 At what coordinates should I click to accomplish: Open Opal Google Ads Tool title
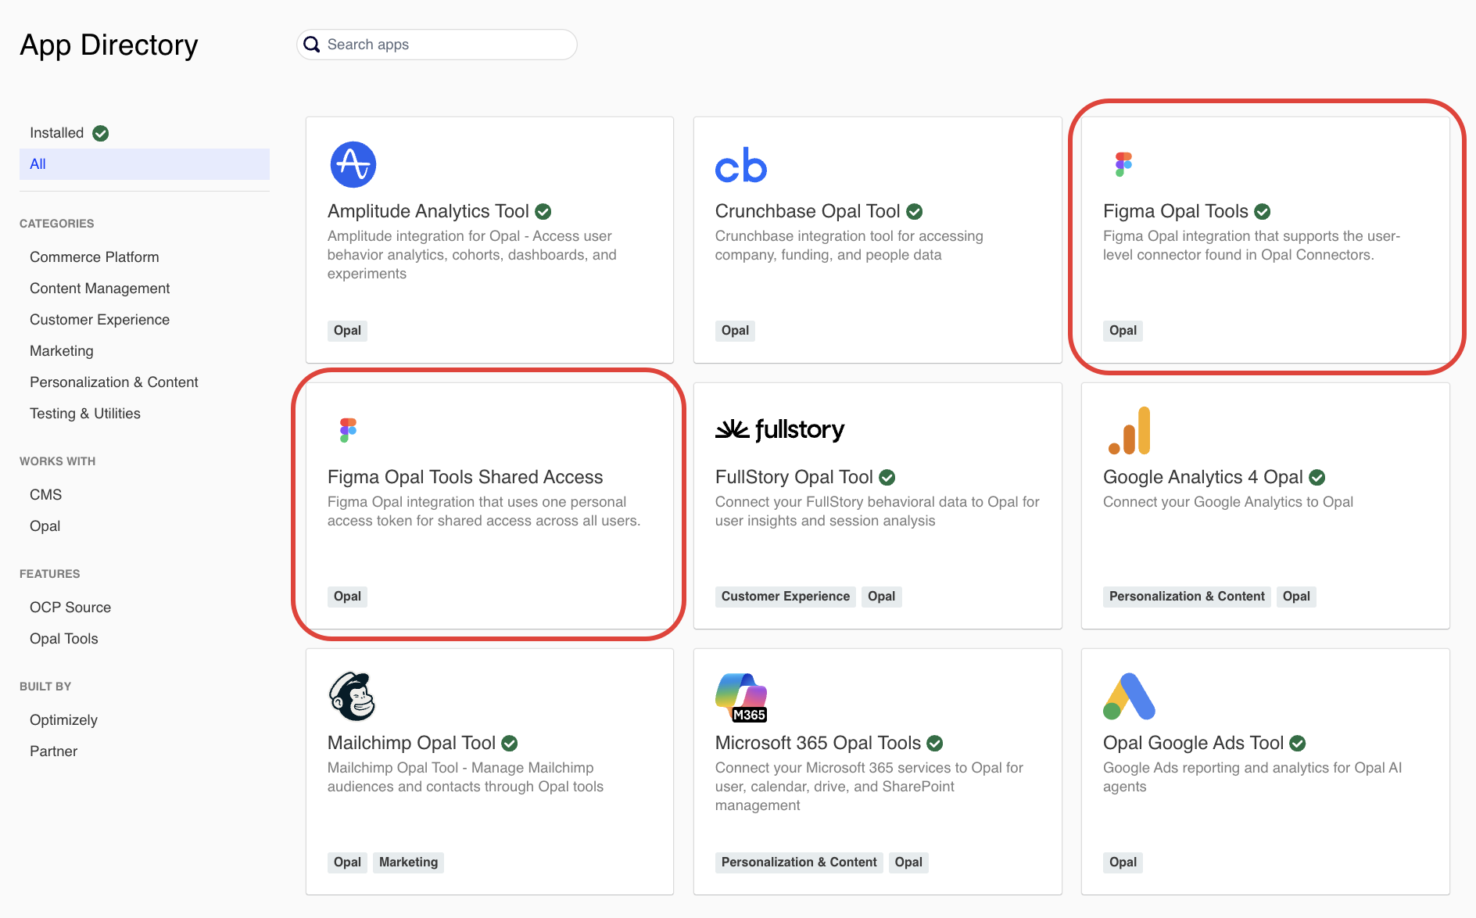1194,743
